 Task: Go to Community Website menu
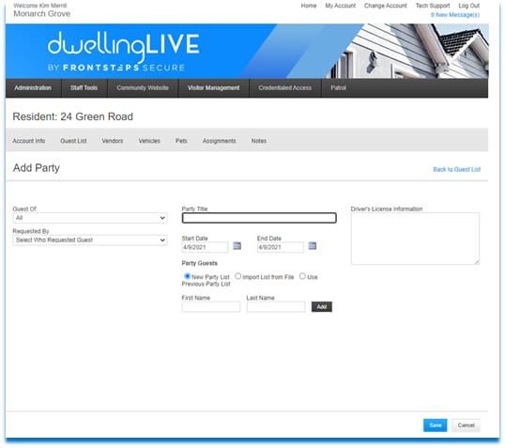[143, 88]
